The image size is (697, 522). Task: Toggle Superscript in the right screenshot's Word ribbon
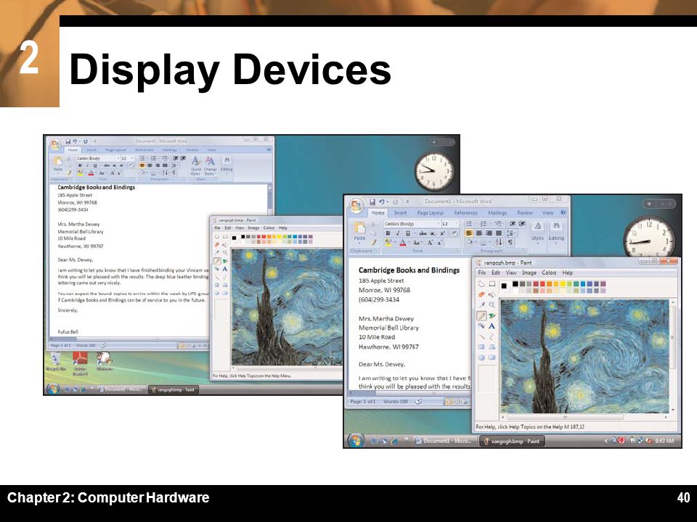pyautogui.click(x=442, y=233)
